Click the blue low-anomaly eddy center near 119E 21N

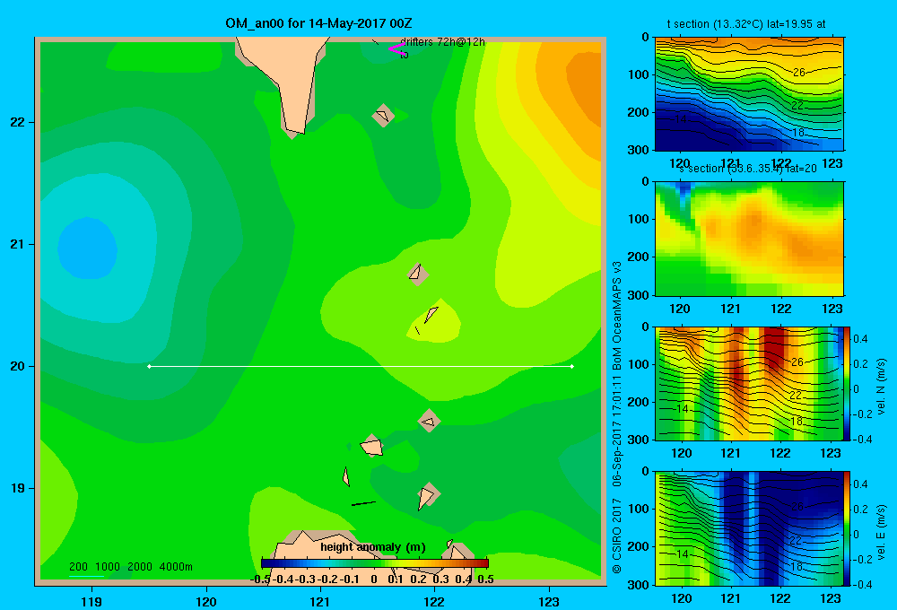(x=88, y=248)
